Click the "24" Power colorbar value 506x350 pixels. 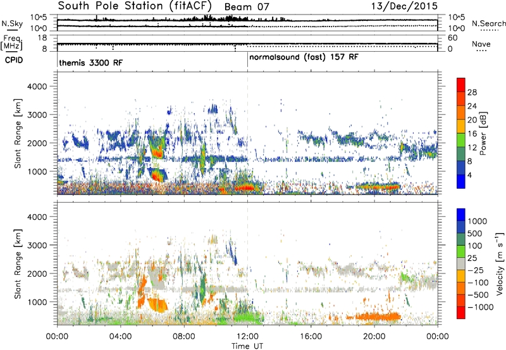[472, 106]
